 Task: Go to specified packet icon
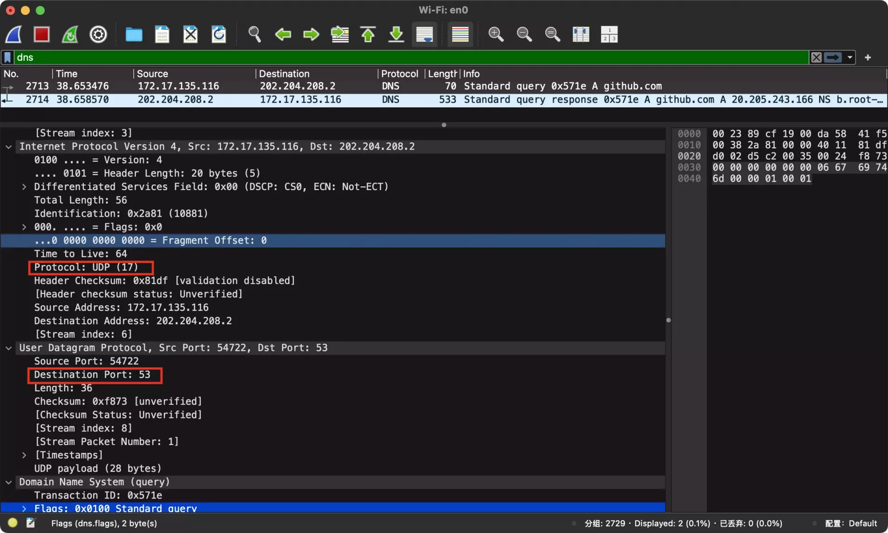(x=340, y=34)
